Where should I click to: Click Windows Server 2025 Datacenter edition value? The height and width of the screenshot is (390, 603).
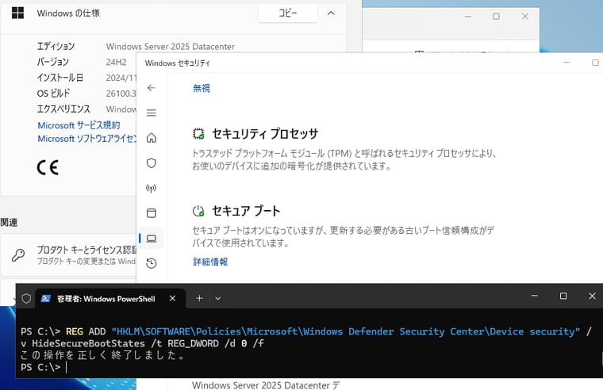[x=171, y=47]
